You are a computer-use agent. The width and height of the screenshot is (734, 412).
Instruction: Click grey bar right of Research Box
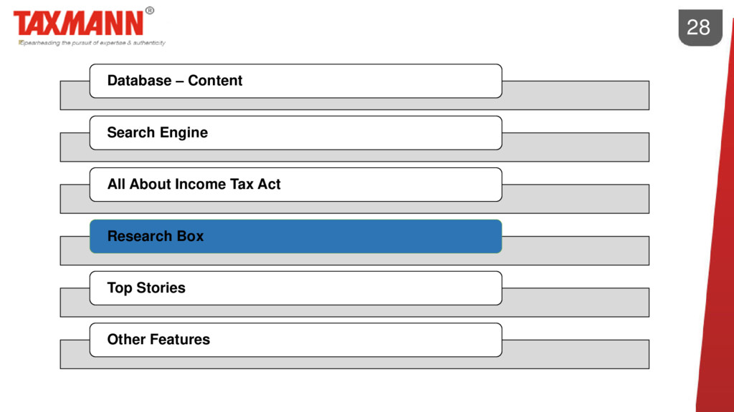click(x=576, y=251)
